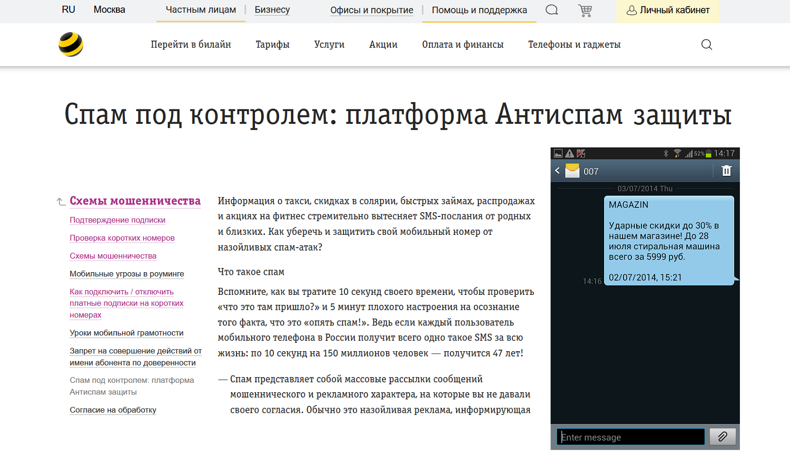Viewport: 790px width, 466px height.
Task: Click the Beeline striped ball logo
Action: [x=71, y=44]
